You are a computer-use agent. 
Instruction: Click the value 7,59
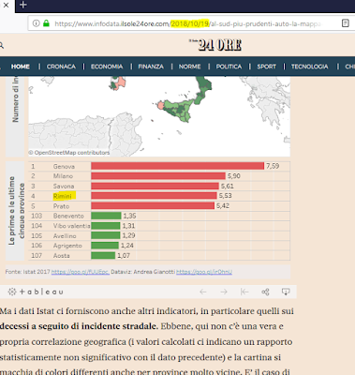point(273,166)
